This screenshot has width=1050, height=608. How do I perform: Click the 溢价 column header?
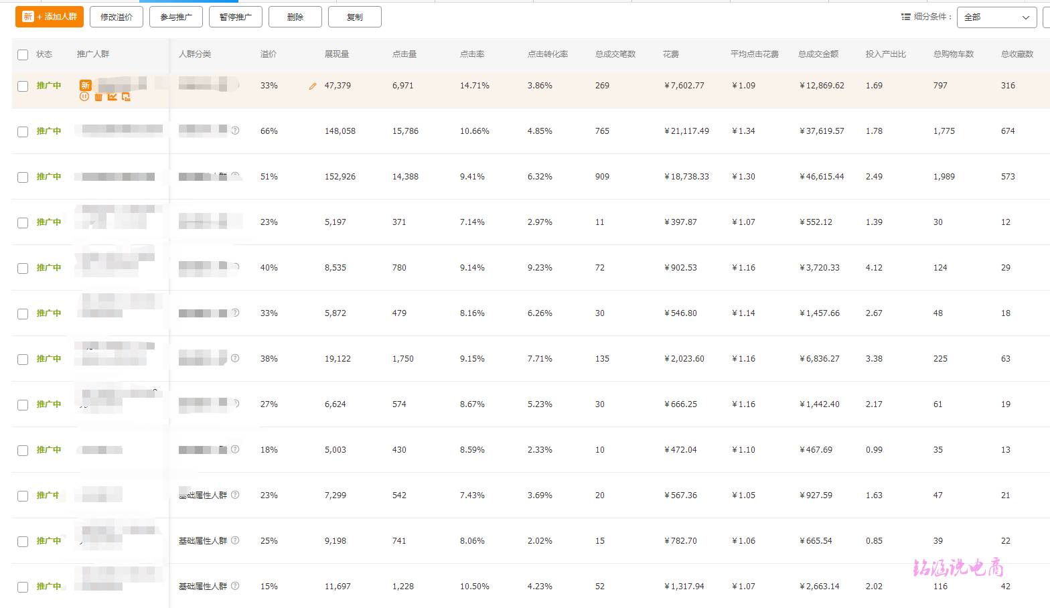click(269, 54)
